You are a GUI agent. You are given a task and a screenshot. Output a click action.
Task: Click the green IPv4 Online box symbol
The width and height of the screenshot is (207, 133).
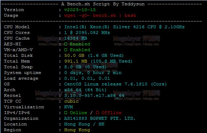pos(66,113)
